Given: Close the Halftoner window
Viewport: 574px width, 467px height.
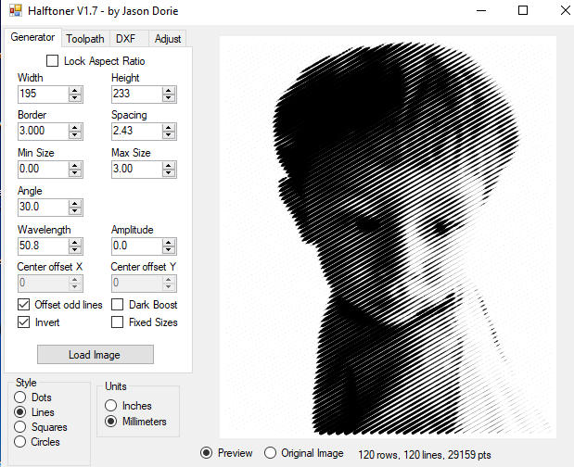Looking at the screenshot, I should [566, 10].
